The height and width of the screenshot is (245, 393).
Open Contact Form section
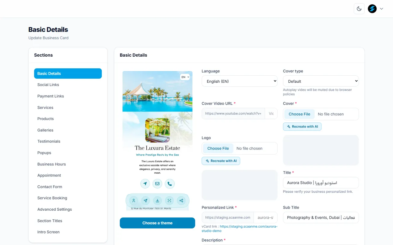[x=68, y=187]
